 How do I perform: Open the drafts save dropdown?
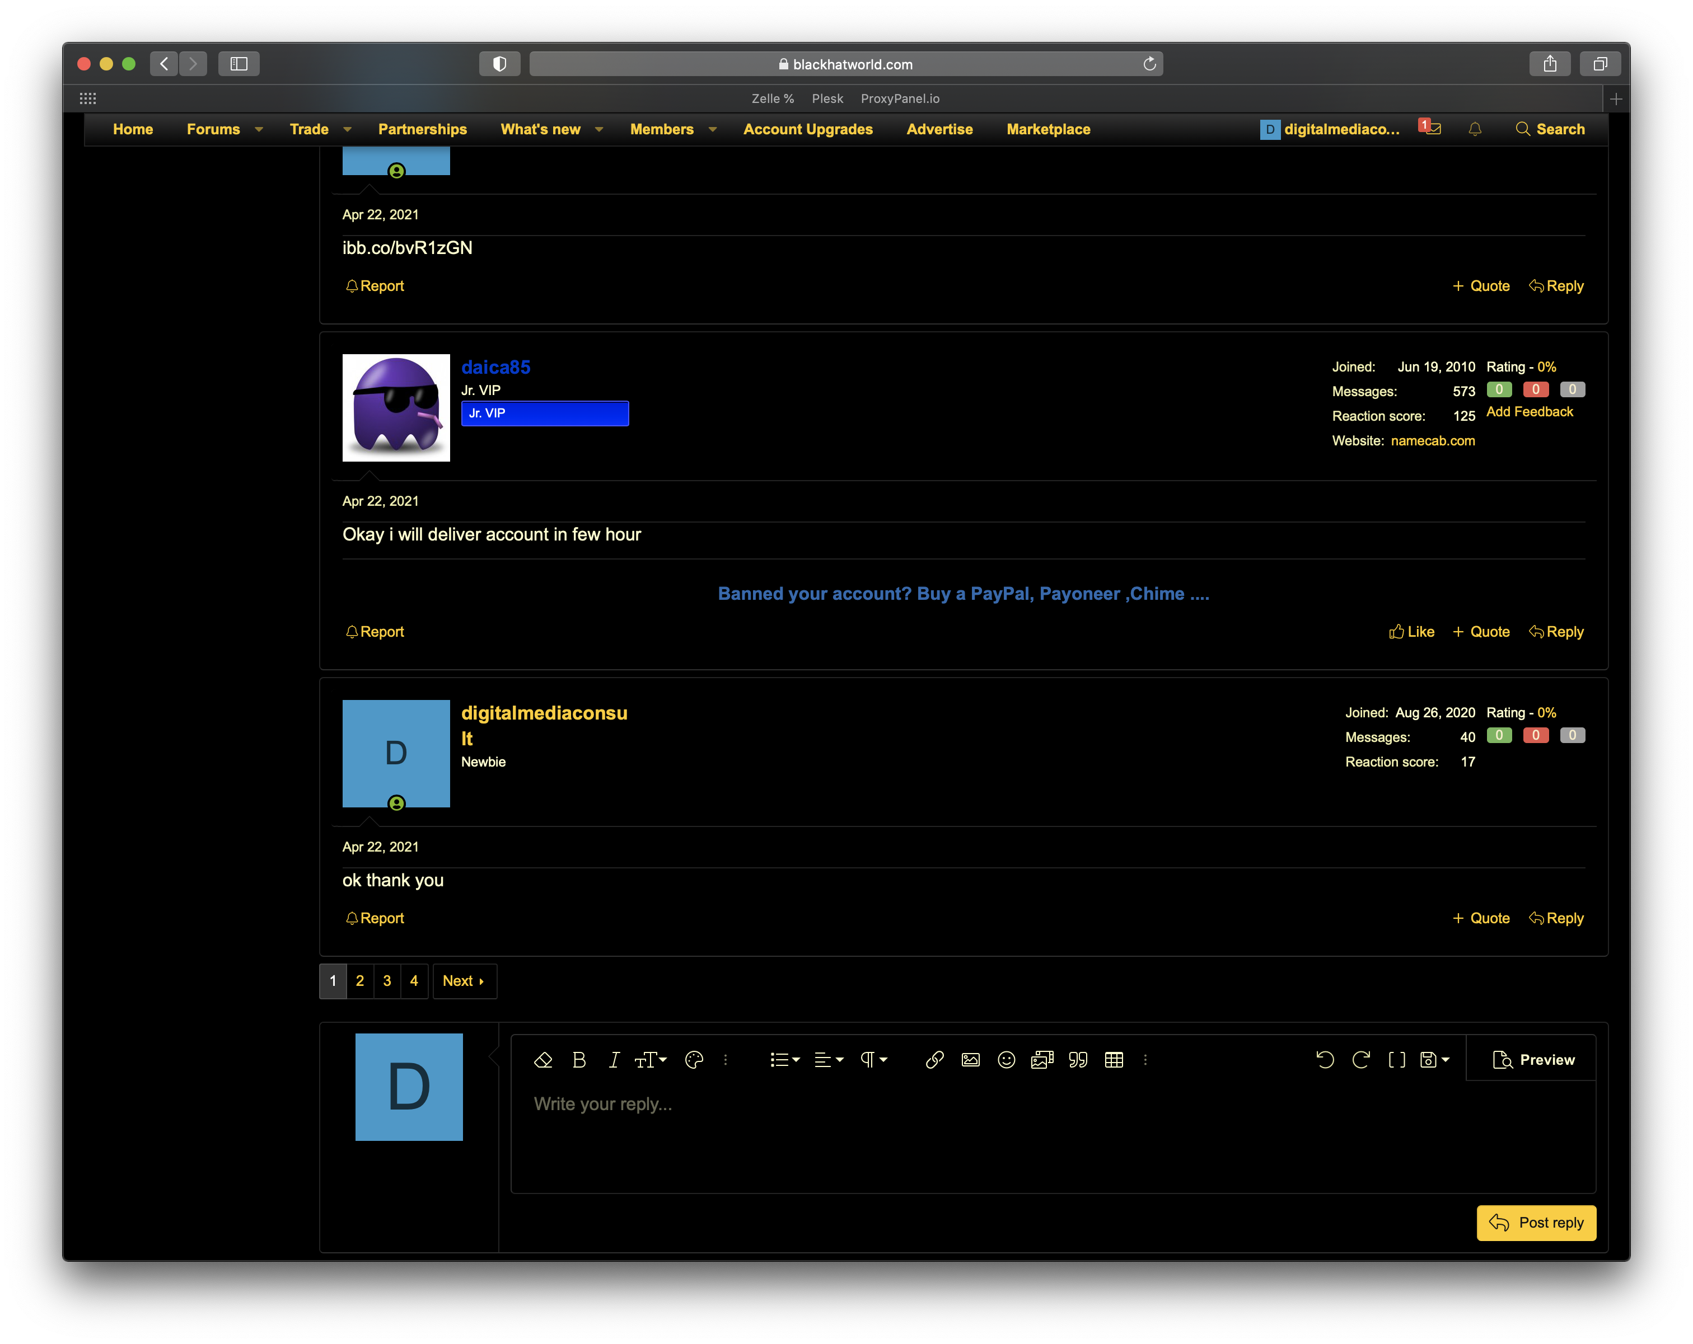(1435, 1060)
